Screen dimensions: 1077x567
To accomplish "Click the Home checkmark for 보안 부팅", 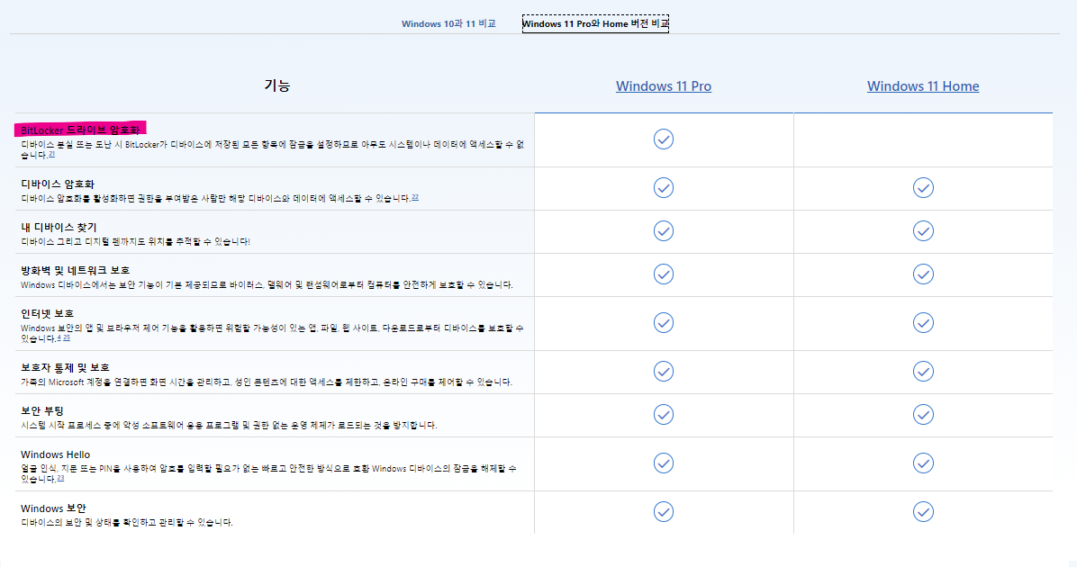I will (x=923, y=415).
